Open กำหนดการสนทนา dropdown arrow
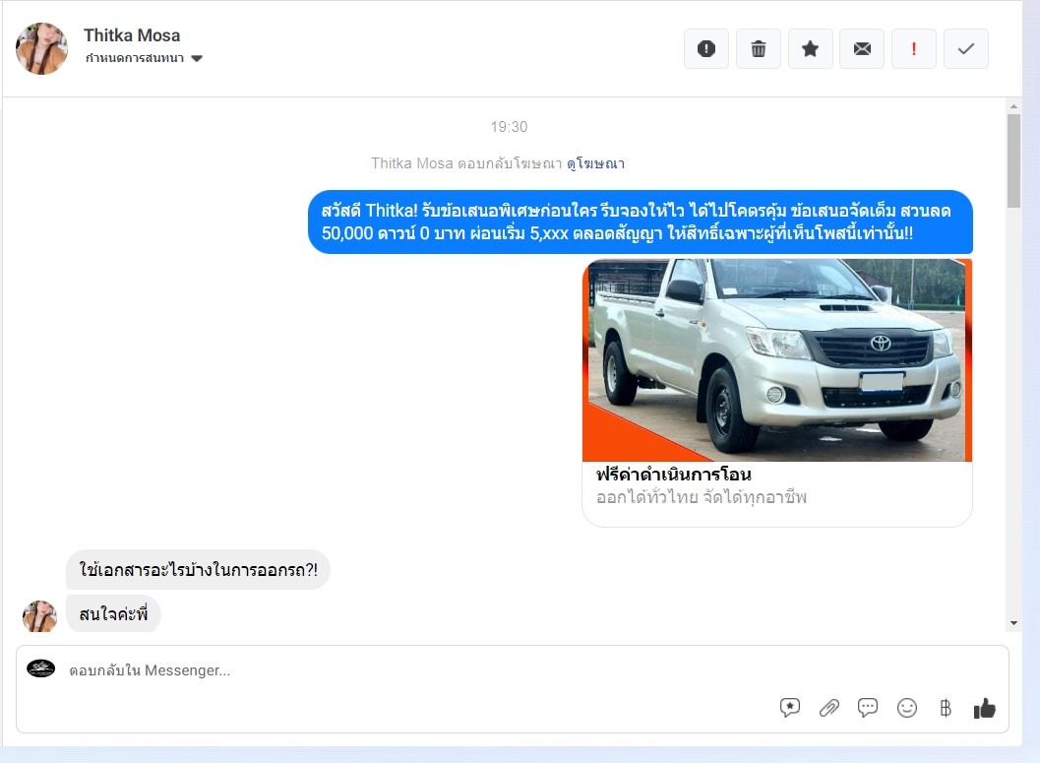This screenshot has height=763, width=1040. pyautogui.click(x=197, y=58)
